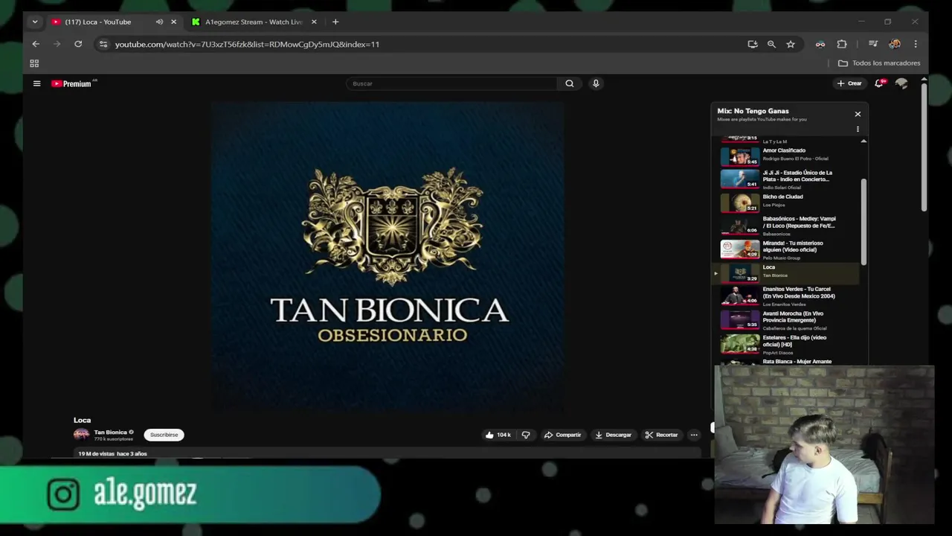Click the search magnifier button

point(570,83)
